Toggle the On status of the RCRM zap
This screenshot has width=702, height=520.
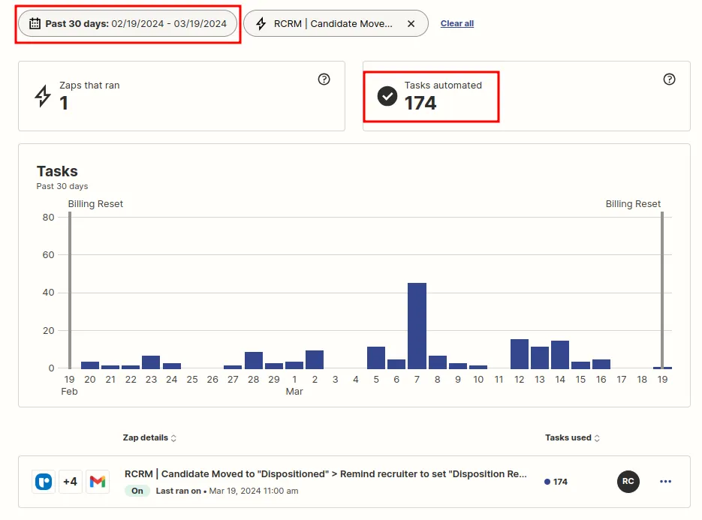136,491
